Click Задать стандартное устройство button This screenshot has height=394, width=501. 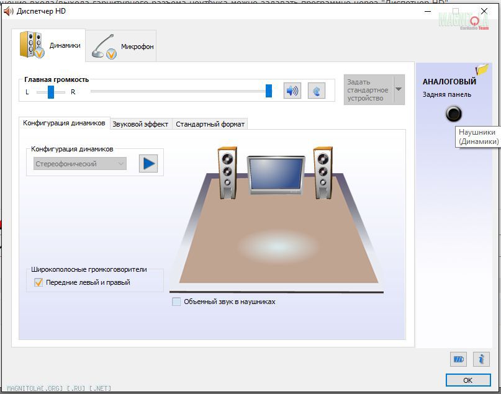[x=368, y=90]
